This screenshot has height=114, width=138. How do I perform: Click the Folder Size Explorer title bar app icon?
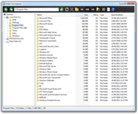(x=4, y=4)
